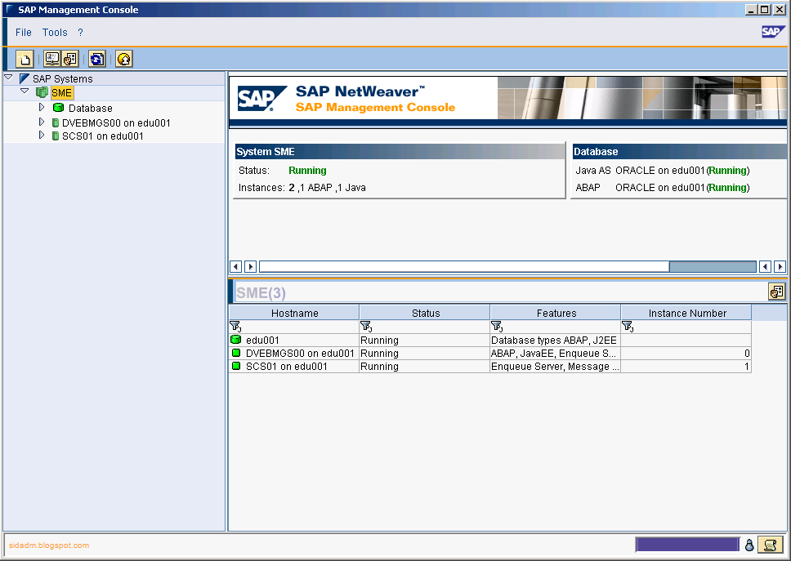Expand the DVEBMGS00 on edu001 node
Image resolution: width=791 pixels, height=561 pixels.
[x=42, y=122]
